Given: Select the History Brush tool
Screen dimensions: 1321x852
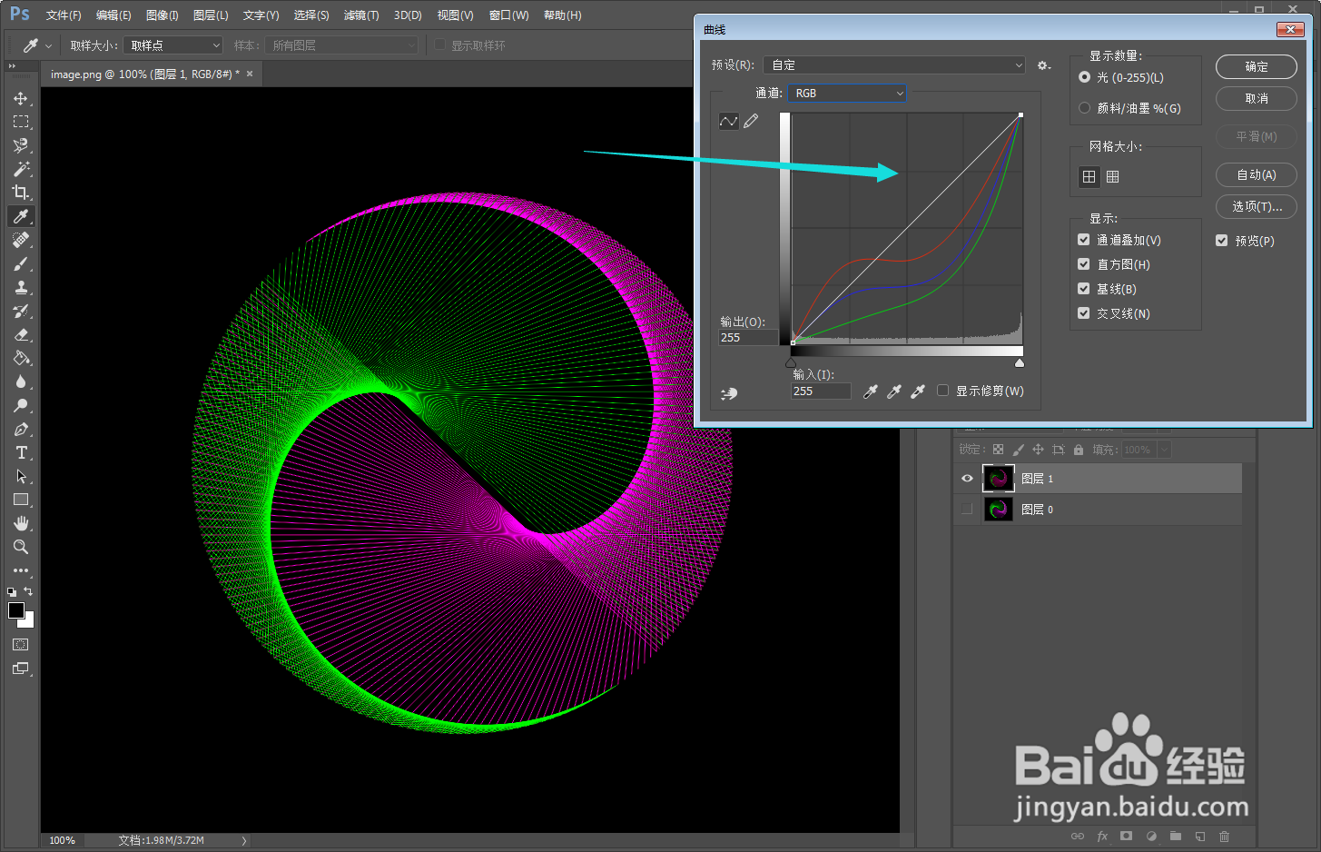Looking at the screenshot, I should pos(21,311).
